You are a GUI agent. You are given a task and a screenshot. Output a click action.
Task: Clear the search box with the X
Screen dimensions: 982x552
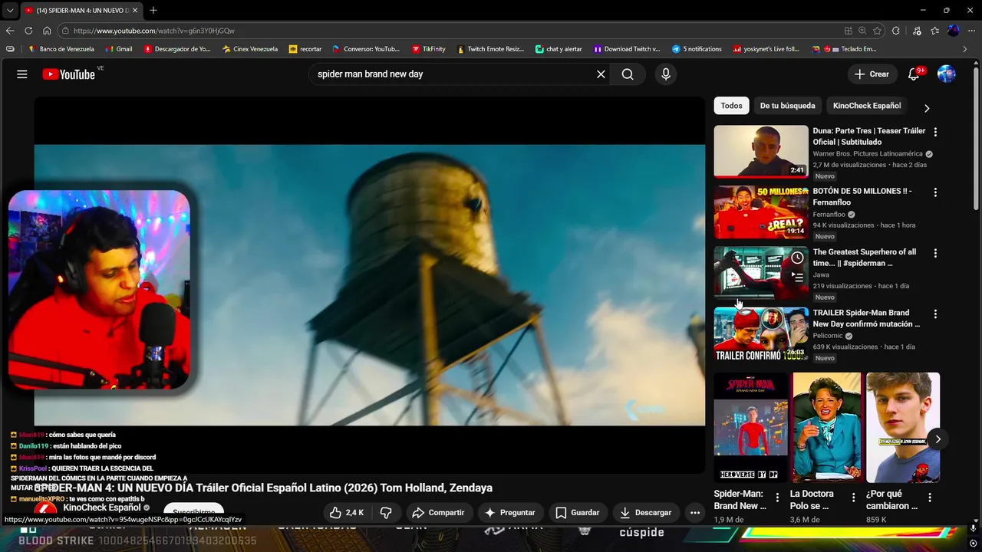coord(601,74)
